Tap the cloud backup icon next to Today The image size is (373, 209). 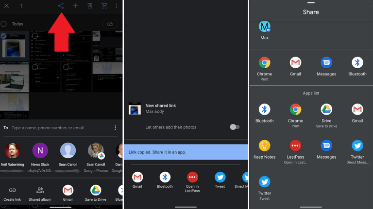pos(110,24)
